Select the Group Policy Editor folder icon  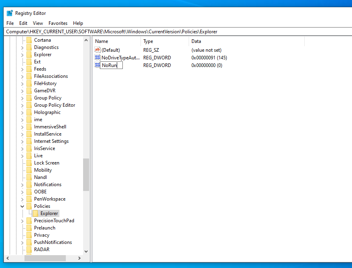click(29, 105)
